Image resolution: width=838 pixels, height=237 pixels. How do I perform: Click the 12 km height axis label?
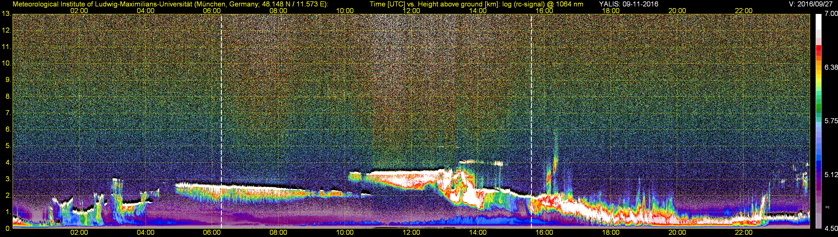pos(6,30)
